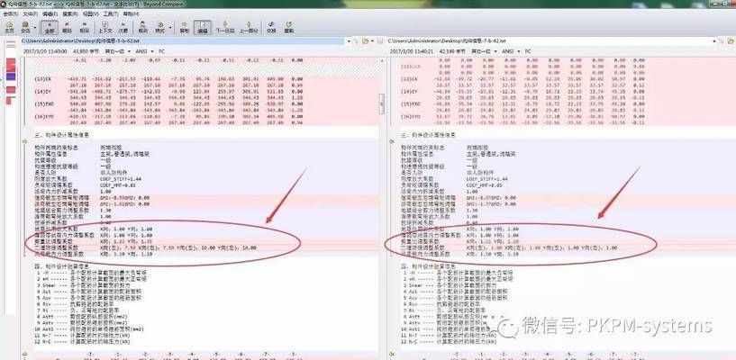736x360 pixels.
Task: Click the Swap sides (交换) icon
Action: 271,27
